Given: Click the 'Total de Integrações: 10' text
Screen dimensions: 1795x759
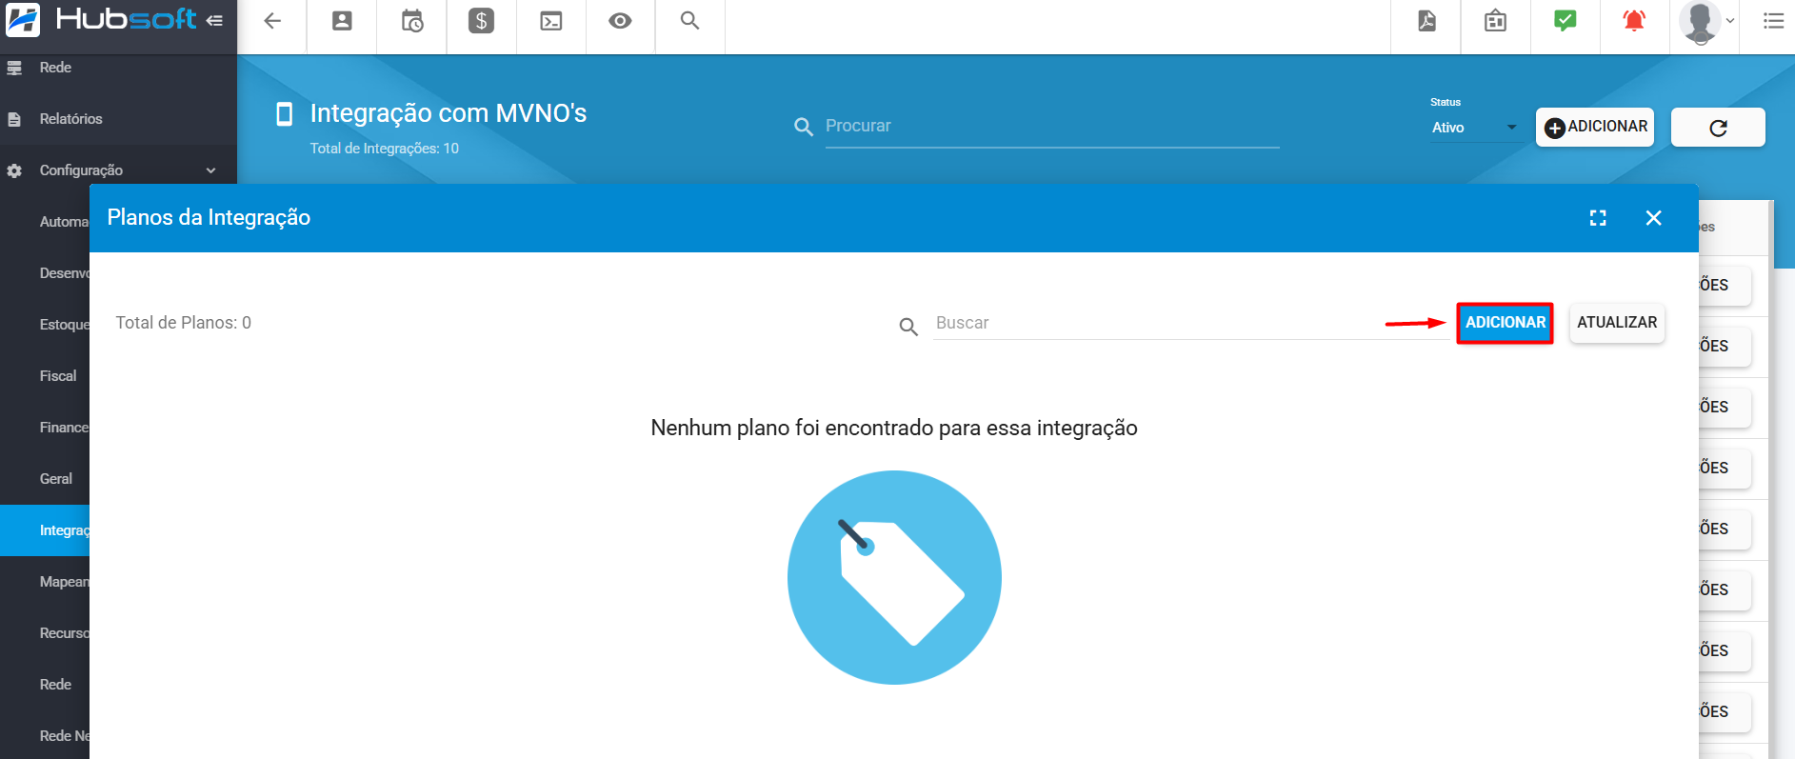Looking at the screenshot, I should (x=385, y=149).
